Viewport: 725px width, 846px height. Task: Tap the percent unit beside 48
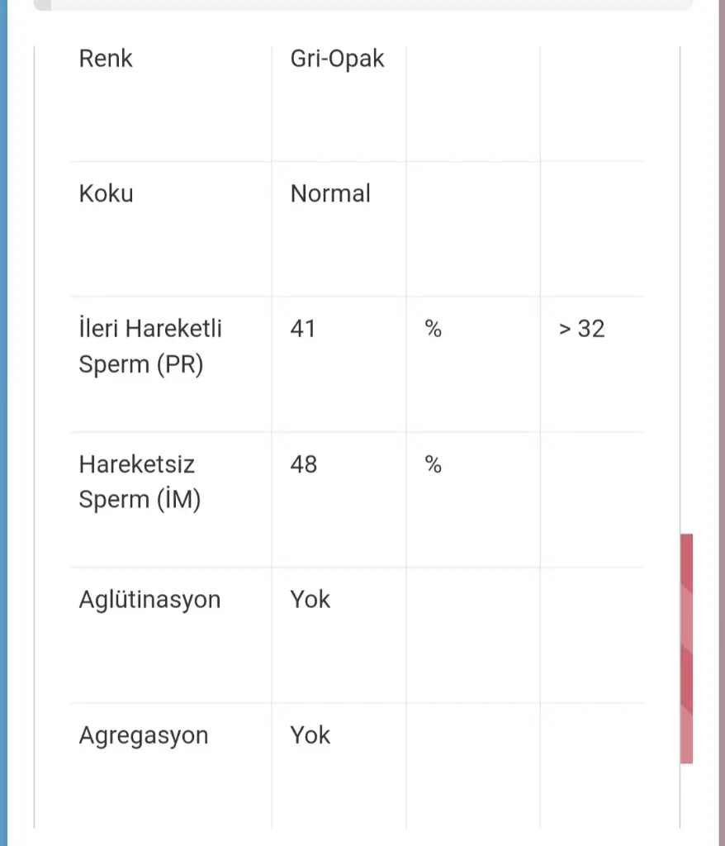pos(434,465)
